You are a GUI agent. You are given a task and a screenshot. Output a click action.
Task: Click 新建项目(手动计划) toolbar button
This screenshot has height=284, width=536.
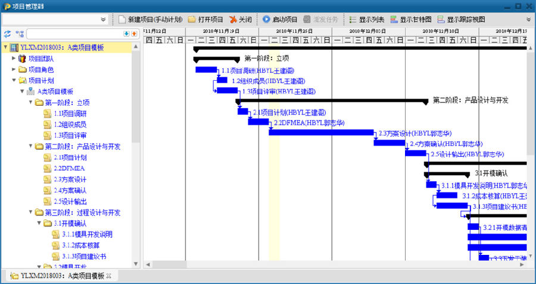[151, 20]
